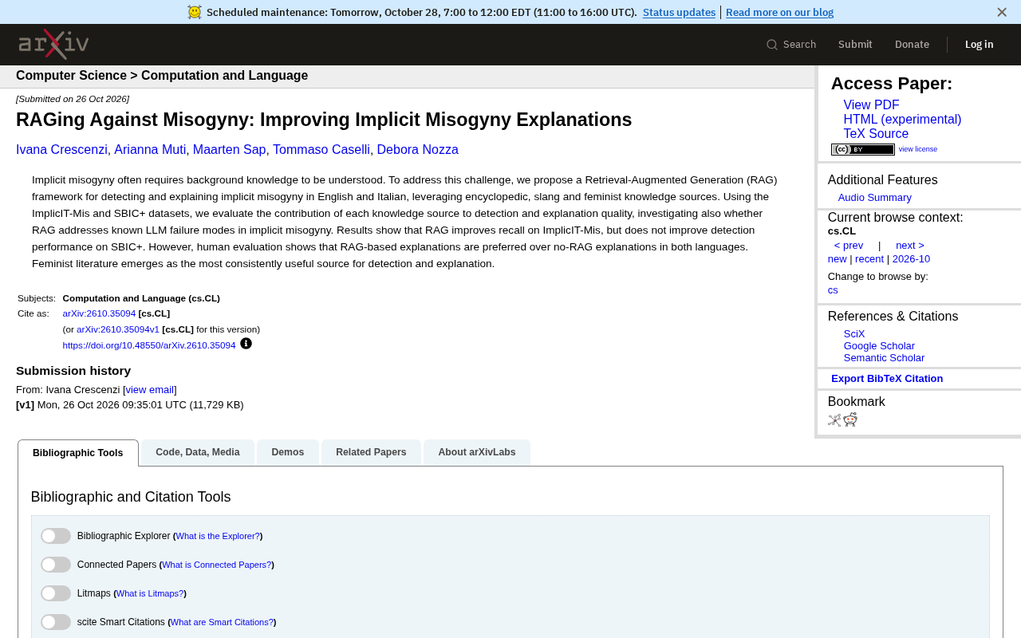Open the Donate page
Screen dimensions: 1021x638
point(912,45)
